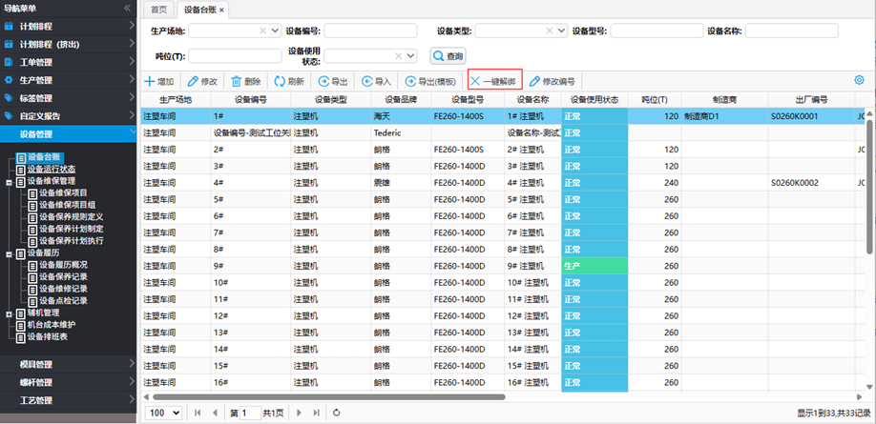This screenshot has height=424, width=876.
Task: Open the page size dropdown showing 100
Action: (163, 413)
